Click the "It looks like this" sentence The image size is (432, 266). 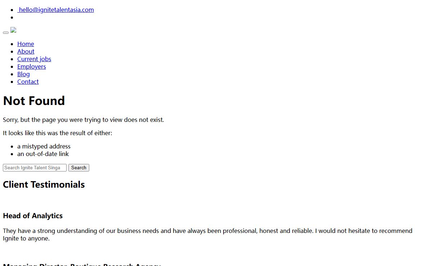[58, 133]
